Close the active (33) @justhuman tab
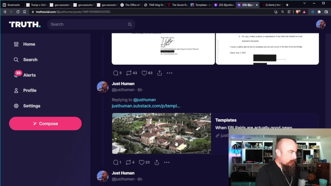Image resolution: width=331 pixels, height=186 pixels. pyautogui.click(x=257, y=5)
